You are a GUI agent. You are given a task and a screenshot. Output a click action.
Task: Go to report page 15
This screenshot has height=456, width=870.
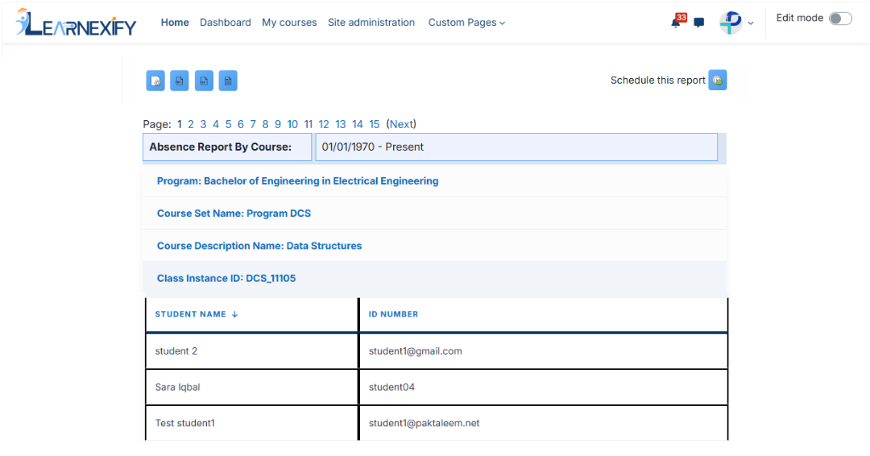375,124
